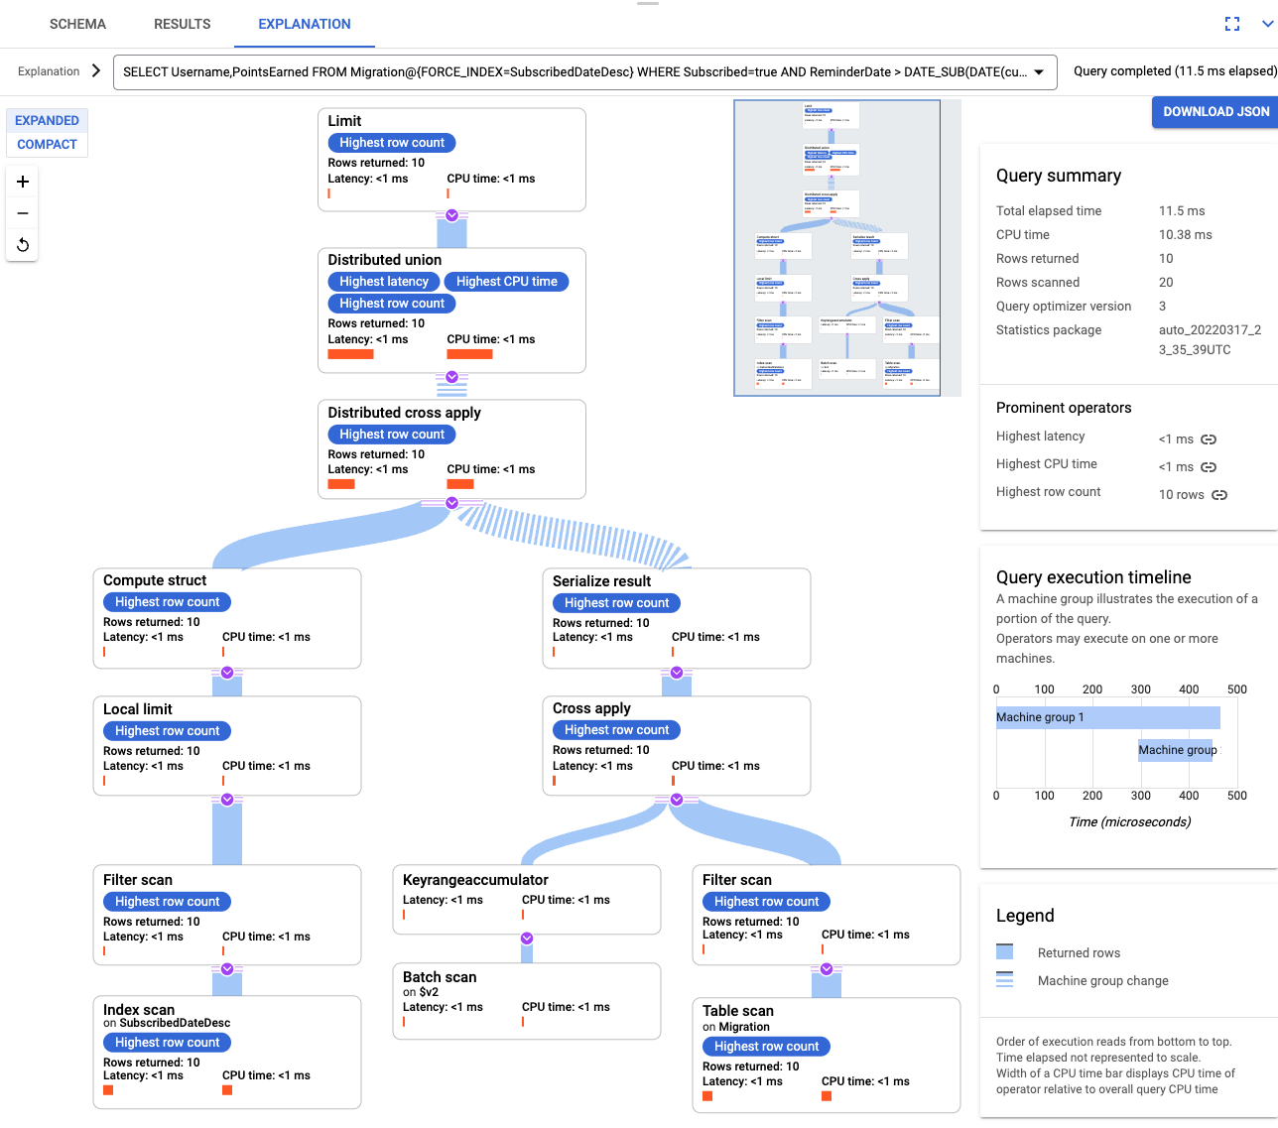The height and width of the screenshot is (1128, 1278).
Task: Open the Highest row count operator link icon
Action: [x=1218, y=494]
